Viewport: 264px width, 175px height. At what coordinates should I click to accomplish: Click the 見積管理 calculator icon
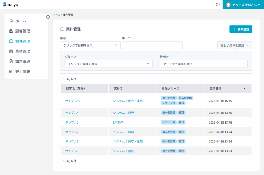point(11,51)
